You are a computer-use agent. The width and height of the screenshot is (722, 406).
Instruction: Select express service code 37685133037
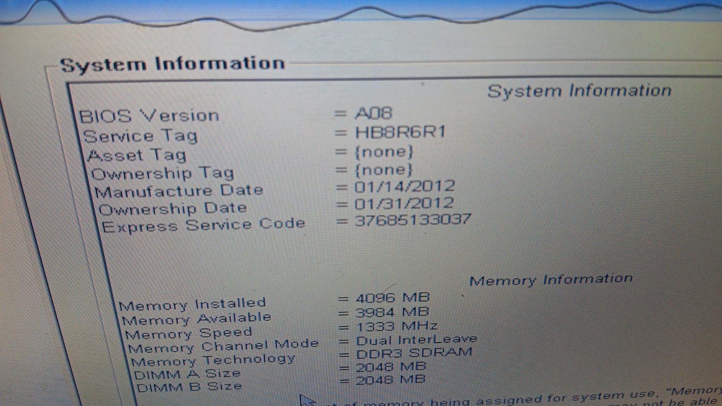(413, 220)
